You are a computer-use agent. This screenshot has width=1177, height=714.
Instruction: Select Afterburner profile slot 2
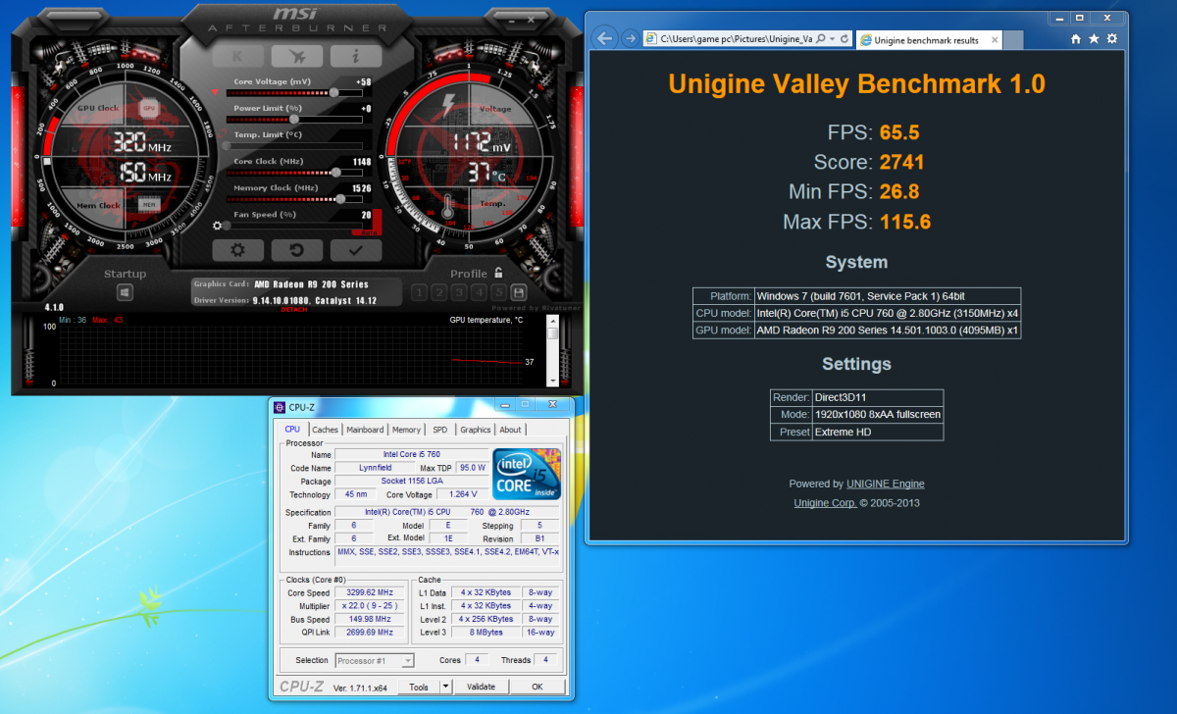tap(438, 292)
